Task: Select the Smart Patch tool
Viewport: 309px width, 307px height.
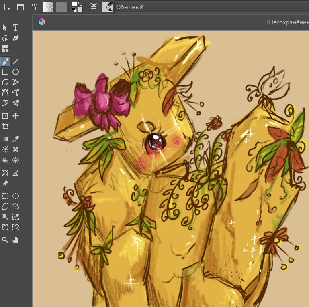Action: click(16, 149)
